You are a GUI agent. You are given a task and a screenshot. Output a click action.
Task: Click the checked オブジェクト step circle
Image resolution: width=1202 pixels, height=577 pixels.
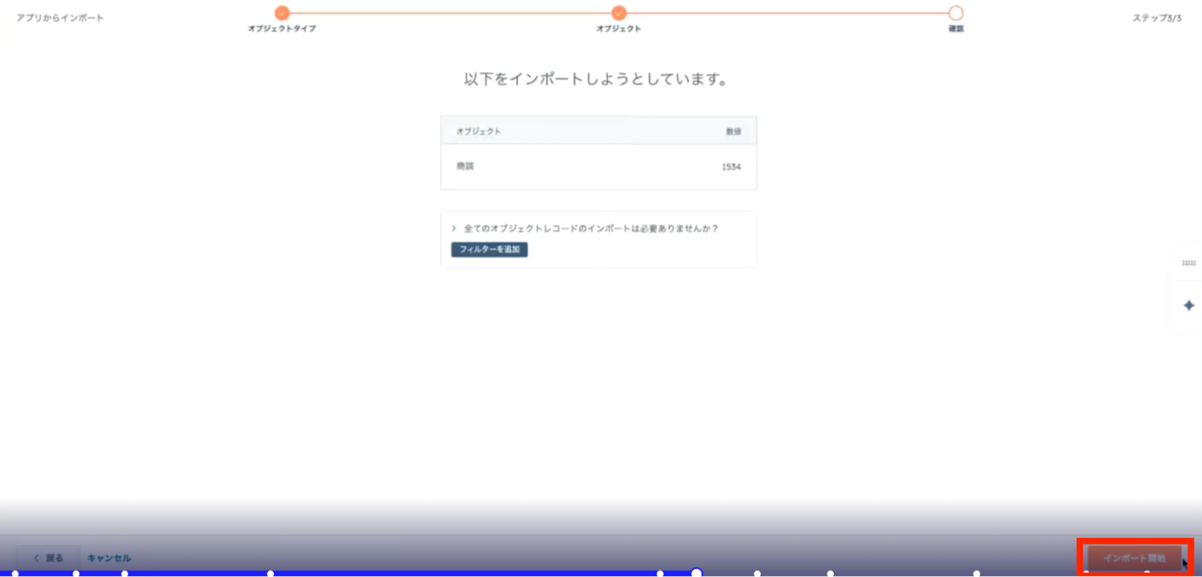tap(619, 13)
